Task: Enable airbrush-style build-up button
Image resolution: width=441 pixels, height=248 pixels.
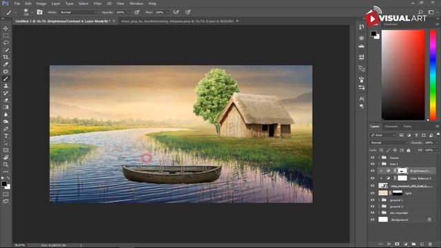Action: [176, 12]
